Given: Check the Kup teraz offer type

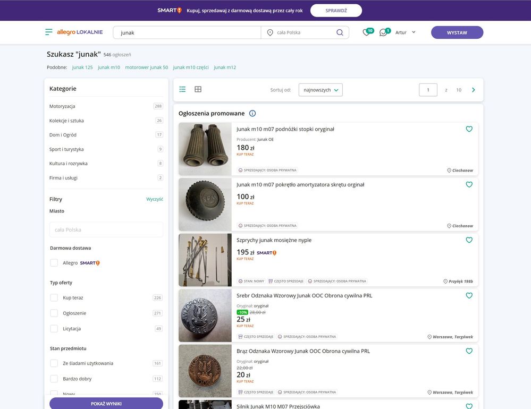Looking at the screenshot, I should point(54,297).
